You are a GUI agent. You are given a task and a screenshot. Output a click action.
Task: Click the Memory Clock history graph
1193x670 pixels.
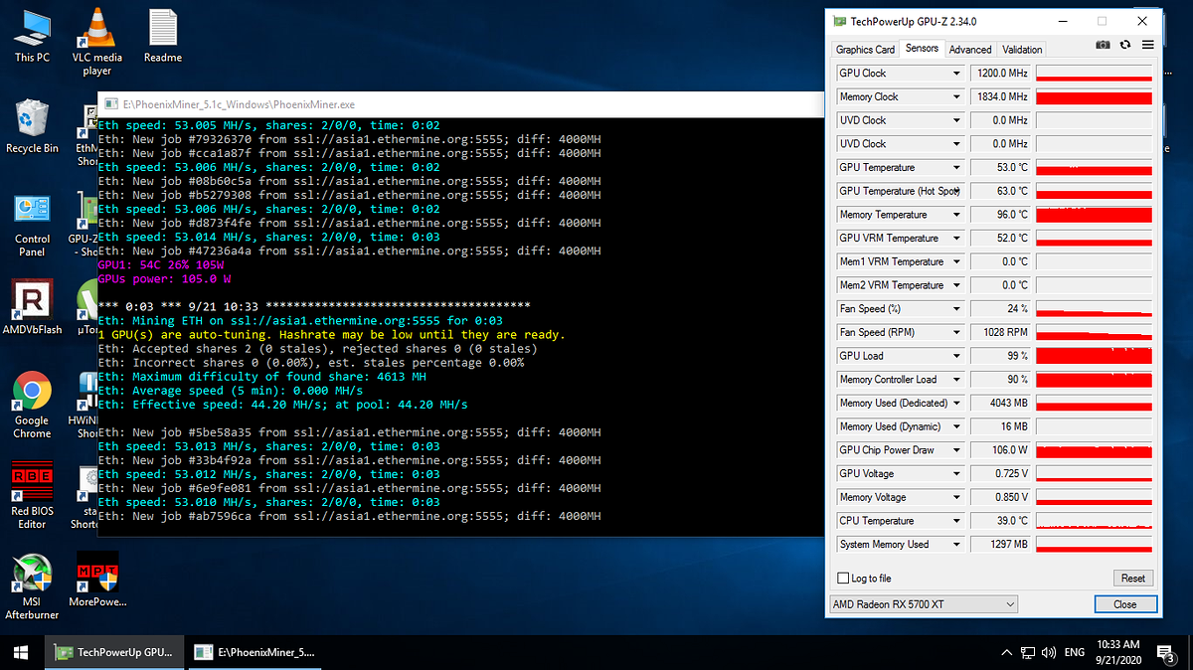pos(1094,97)
